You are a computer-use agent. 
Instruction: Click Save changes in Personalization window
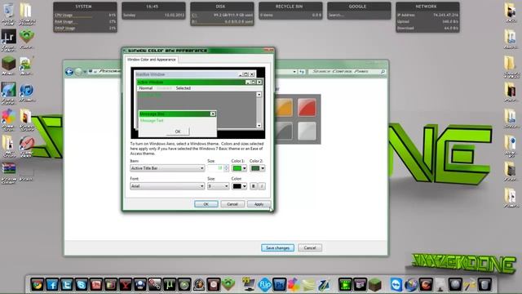point(277,248)
